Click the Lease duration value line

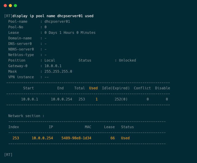(70, 33)
